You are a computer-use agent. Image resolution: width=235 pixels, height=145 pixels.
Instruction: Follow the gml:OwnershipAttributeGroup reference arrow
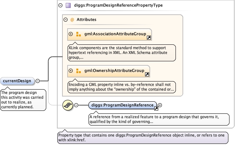pos(147,74)
